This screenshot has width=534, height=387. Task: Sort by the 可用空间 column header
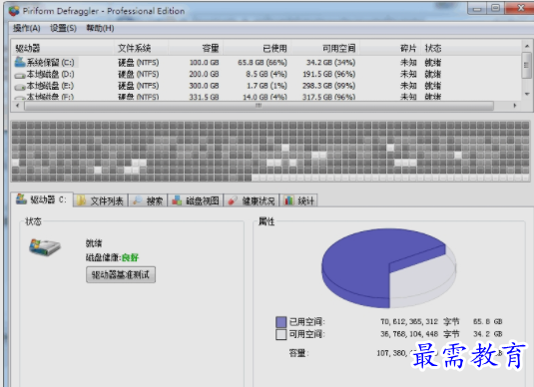[325, 48]
